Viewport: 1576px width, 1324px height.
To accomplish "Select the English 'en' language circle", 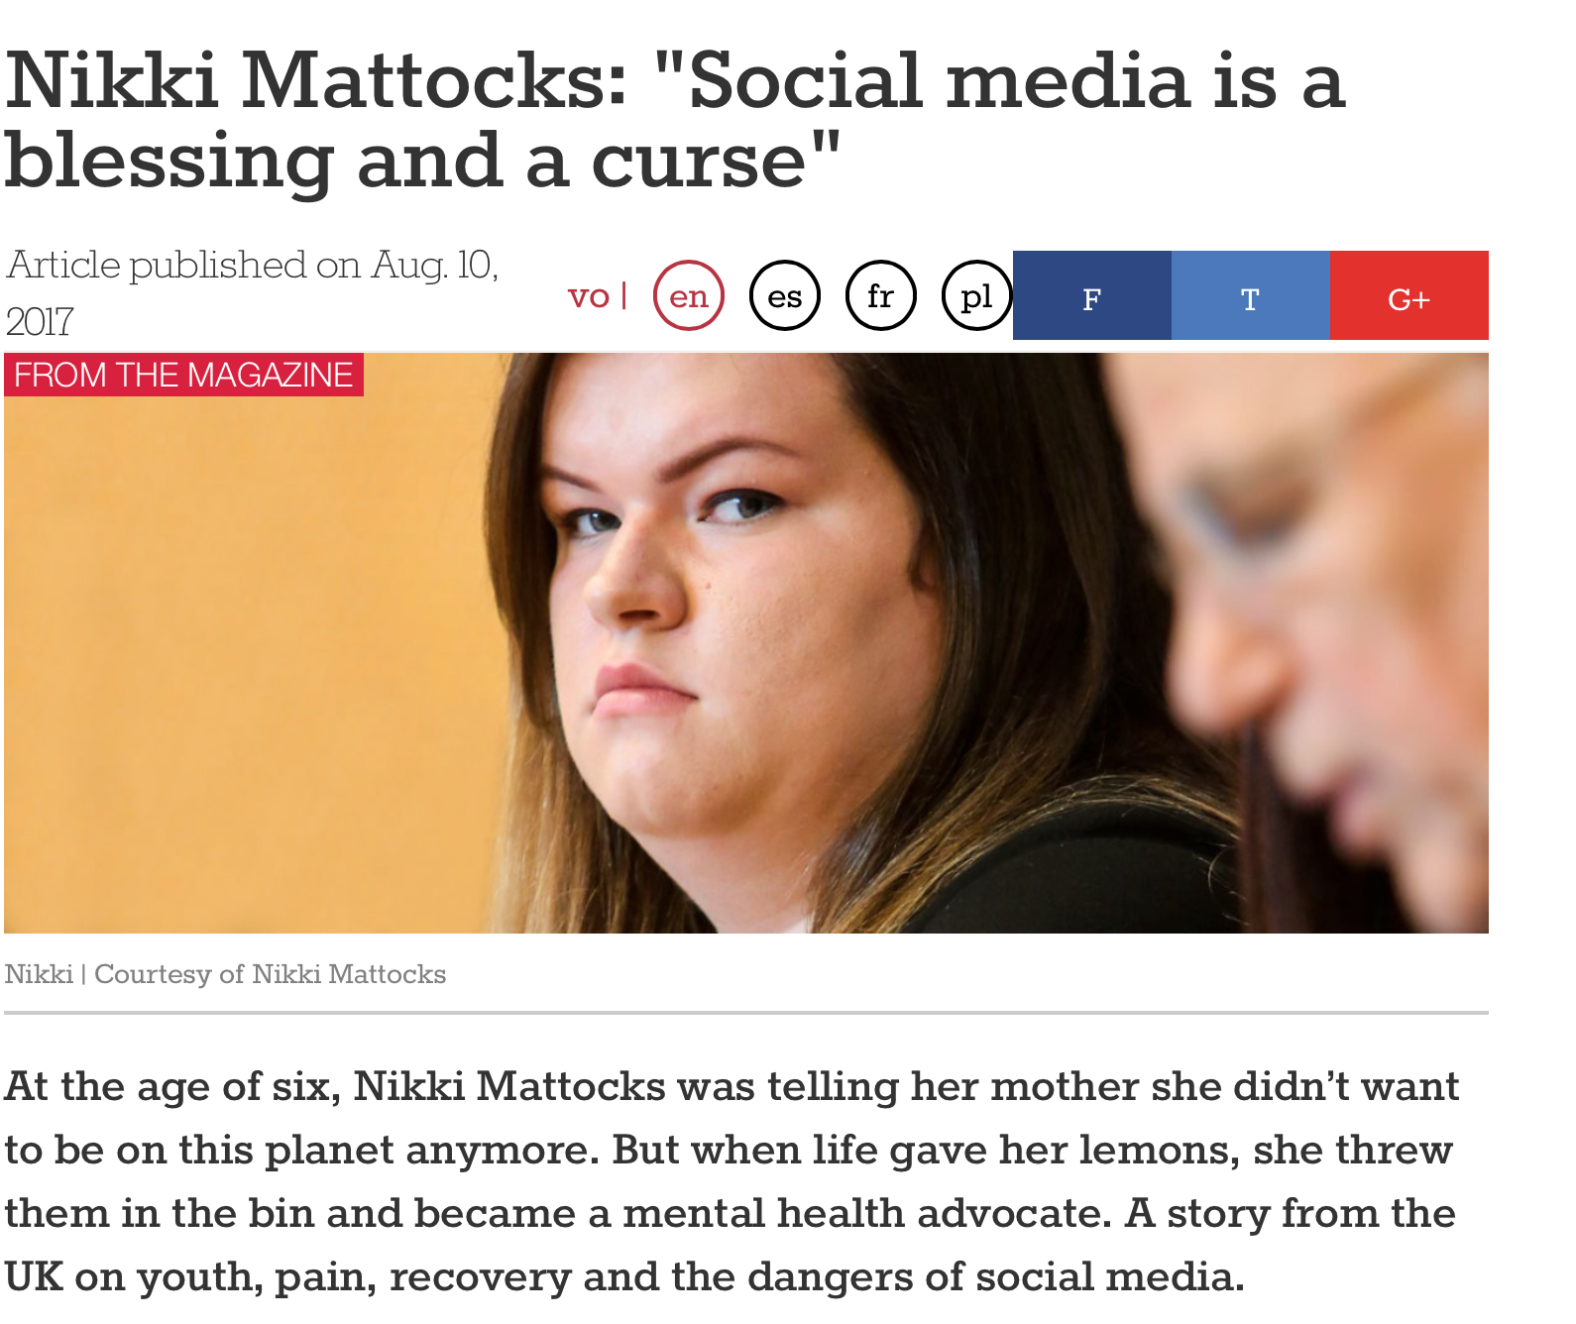I will tap(689, 295).
